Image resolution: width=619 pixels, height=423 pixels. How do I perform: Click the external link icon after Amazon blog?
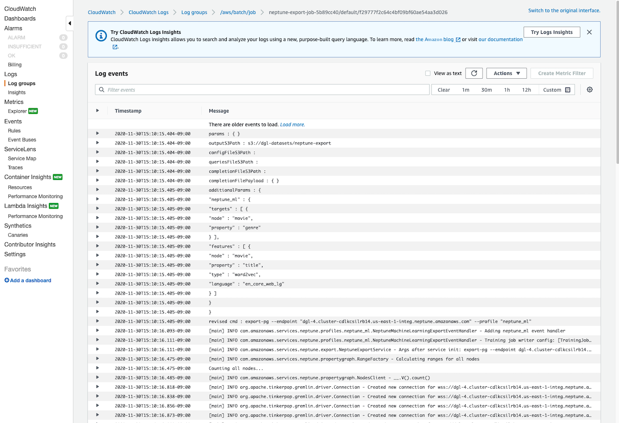coord(458,40)
